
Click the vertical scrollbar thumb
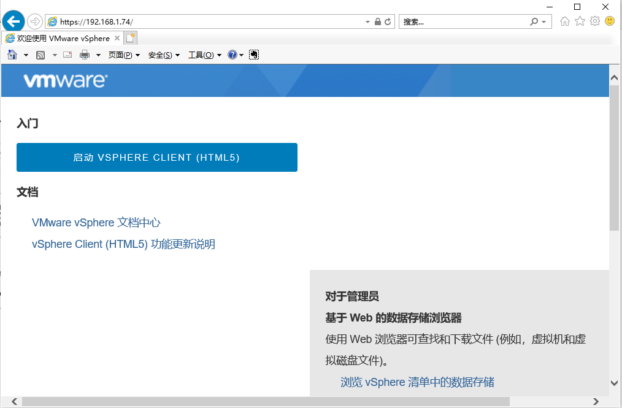click(614, 157)
